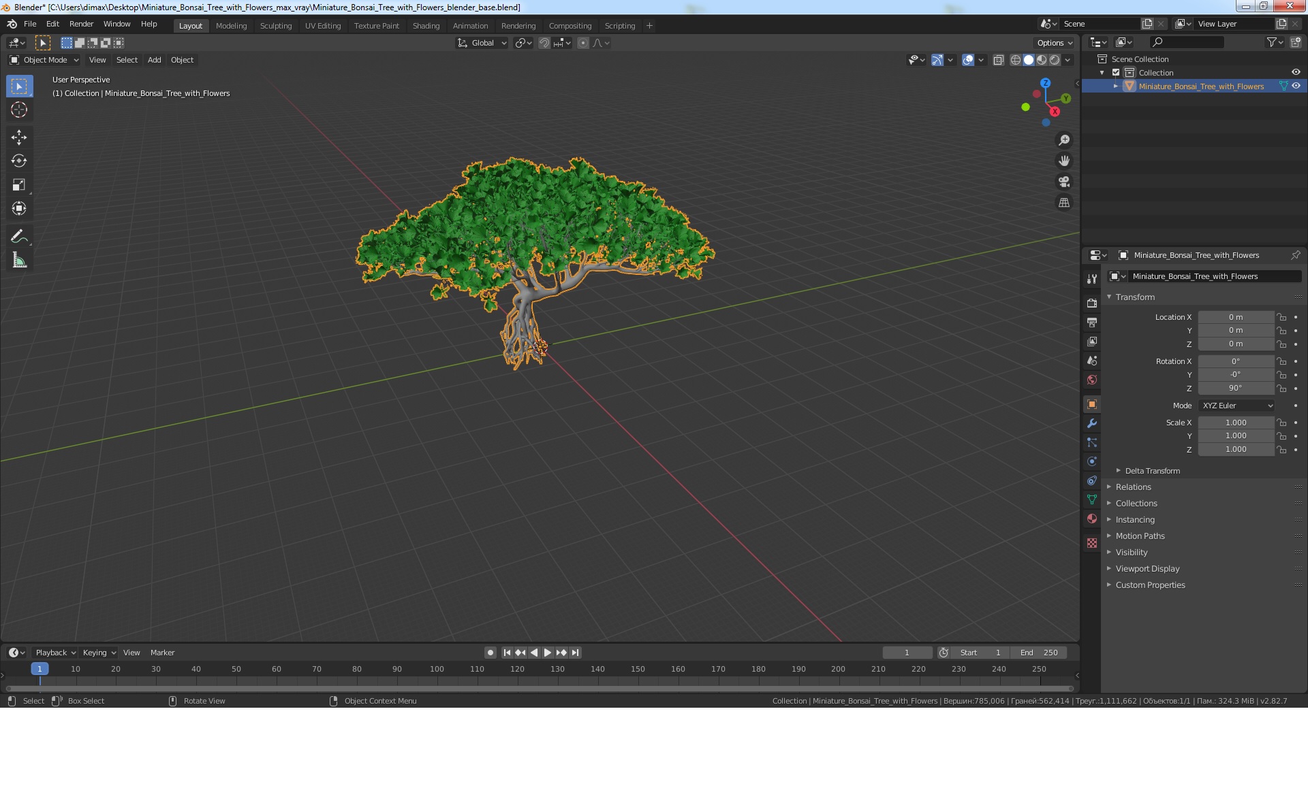
Task: Toggle X-Ray mode
Action: 999,60
